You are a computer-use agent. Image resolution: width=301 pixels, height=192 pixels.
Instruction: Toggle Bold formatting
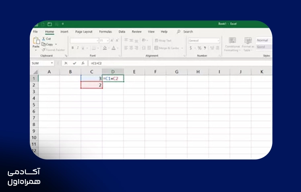(x=72, y=48)
